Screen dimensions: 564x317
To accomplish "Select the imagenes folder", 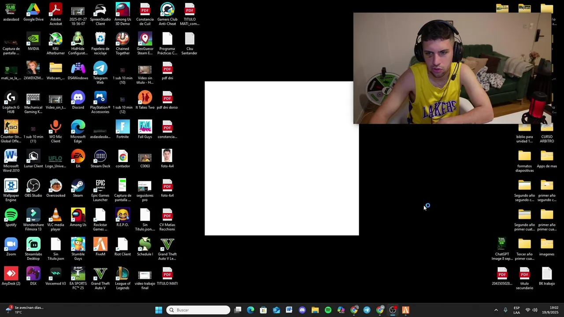I will click(547, 247).
